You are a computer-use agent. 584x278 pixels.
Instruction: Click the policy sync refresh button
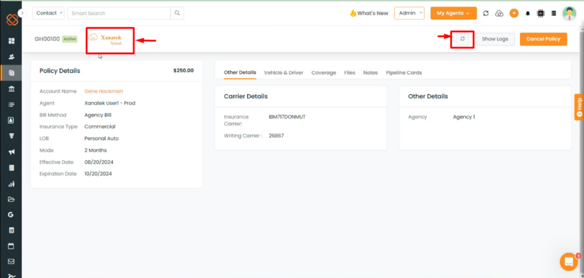point(463,39)
